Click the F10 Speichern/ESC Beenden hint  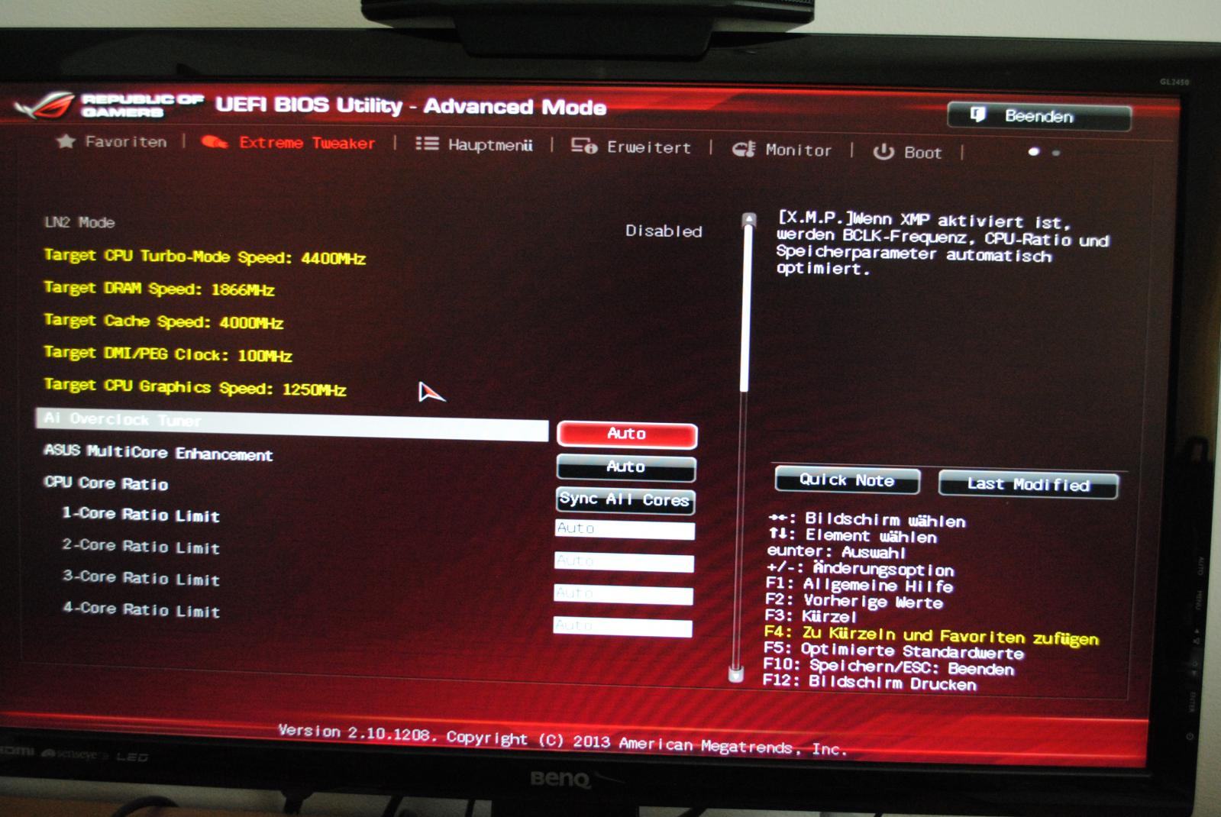coord(889,667)
